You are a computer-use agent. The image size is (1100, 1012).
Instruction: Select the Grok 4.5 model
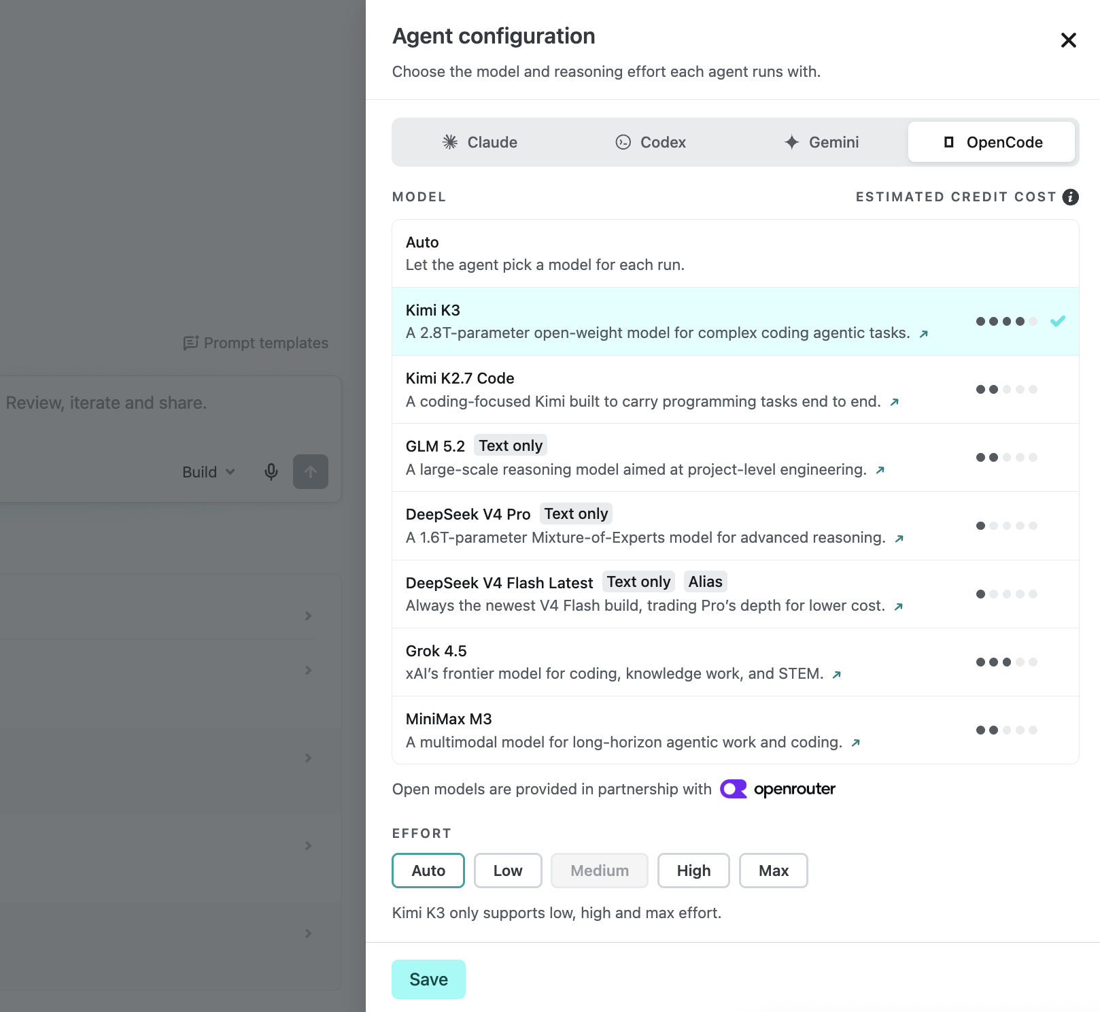point(736,662)
